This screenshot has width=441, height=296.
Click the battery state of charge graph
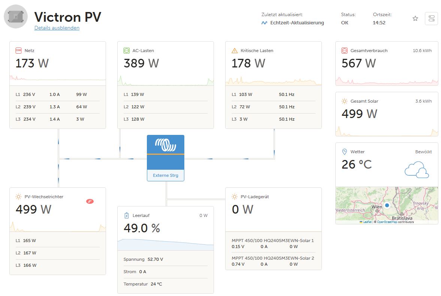coord(166,244)
